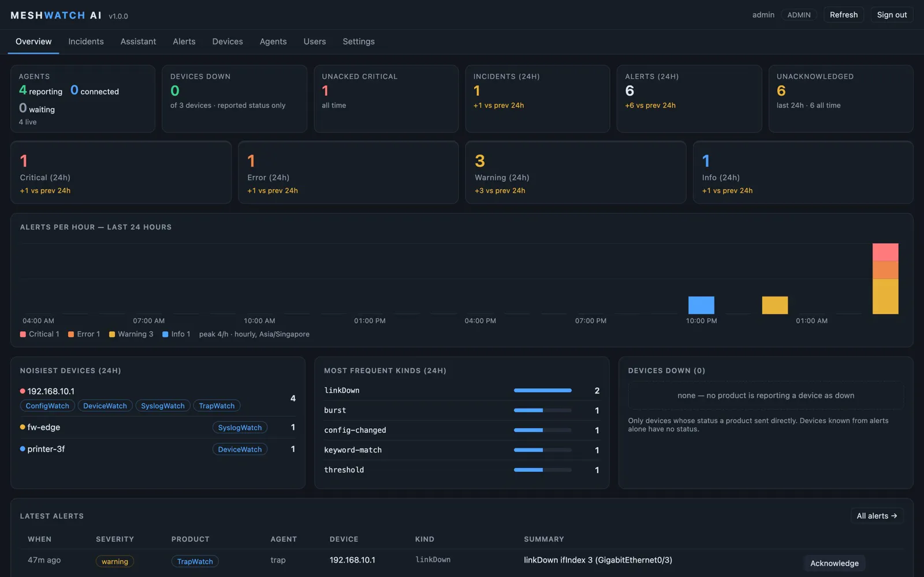Click the warning severity badge in Latest Alerts
The height and width of the screenshot is (577, 924).
115,561
